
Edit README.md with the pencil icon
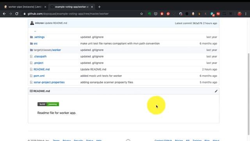[x=216, y=91]
